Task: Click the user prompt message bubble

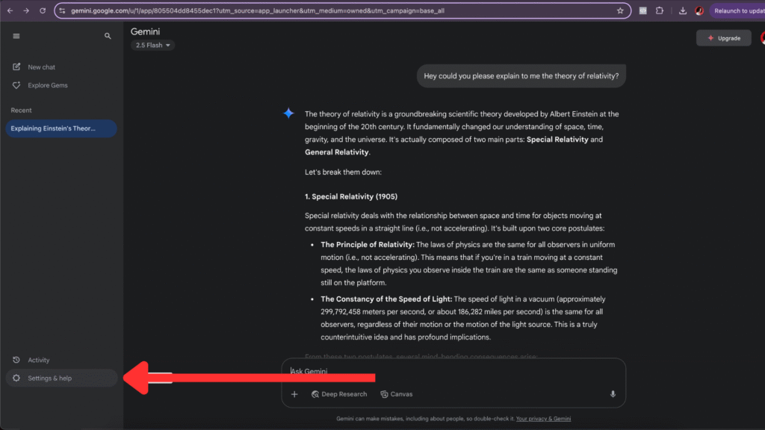Action: coord(521,76)
